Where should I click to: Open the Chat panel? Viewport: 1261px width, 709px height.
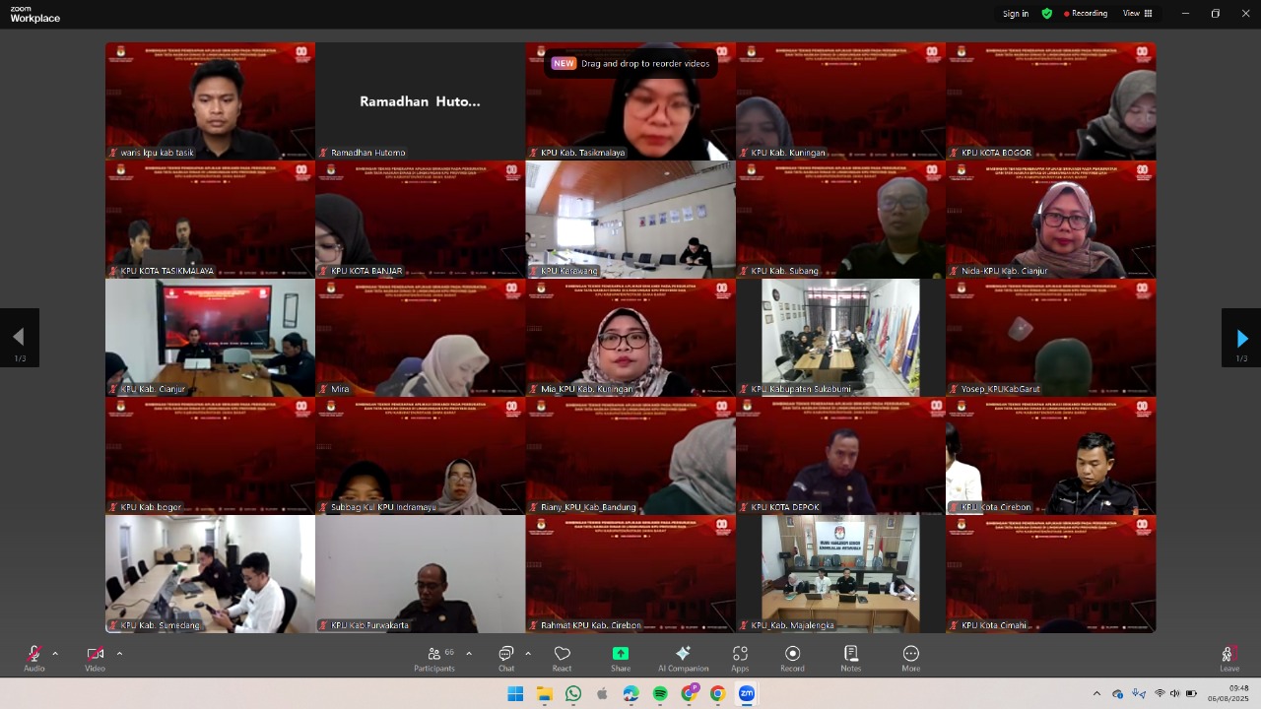click(x=506, y=658)
